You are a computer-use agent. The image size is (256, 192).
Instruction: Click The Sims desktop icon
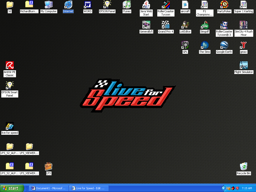tap(204, 45)
